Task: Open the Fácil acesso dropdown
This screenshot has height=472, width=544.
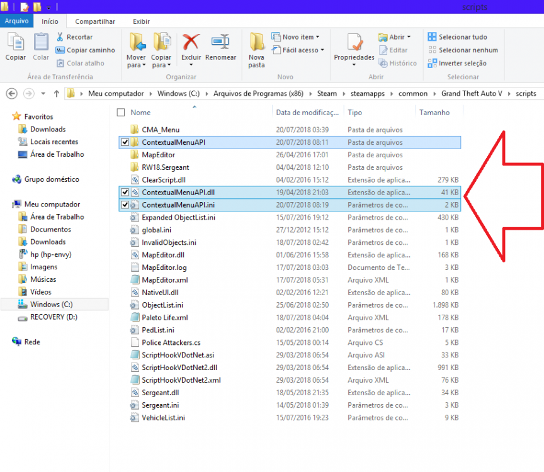Action: (x=322, y=50)
